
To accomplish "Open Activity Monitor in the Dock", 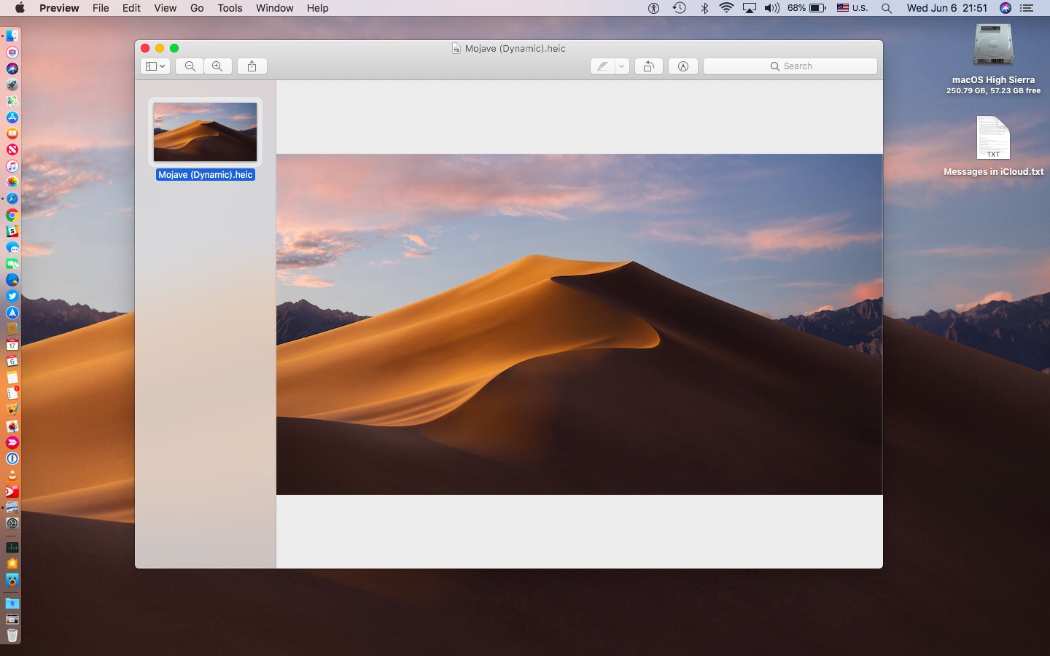I will (12, 547).
